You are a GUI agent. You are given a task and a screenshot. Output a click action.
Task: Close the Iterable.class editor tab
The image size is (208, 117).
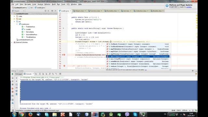163,11
